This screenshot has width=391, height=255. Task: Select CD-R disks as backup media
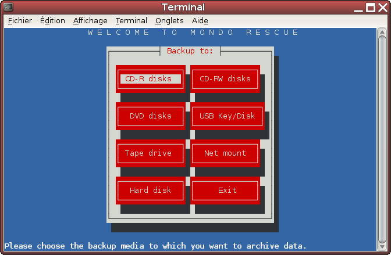click(x=151, y=78)
